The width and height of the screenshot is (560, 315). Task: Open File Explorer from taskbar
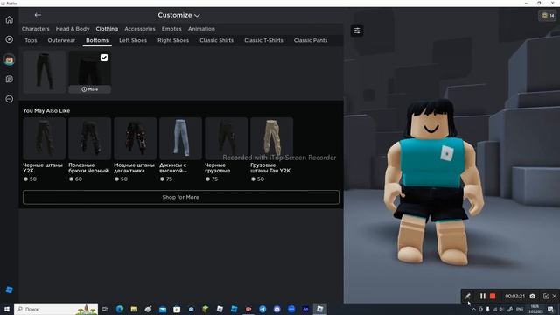[134, 309]
